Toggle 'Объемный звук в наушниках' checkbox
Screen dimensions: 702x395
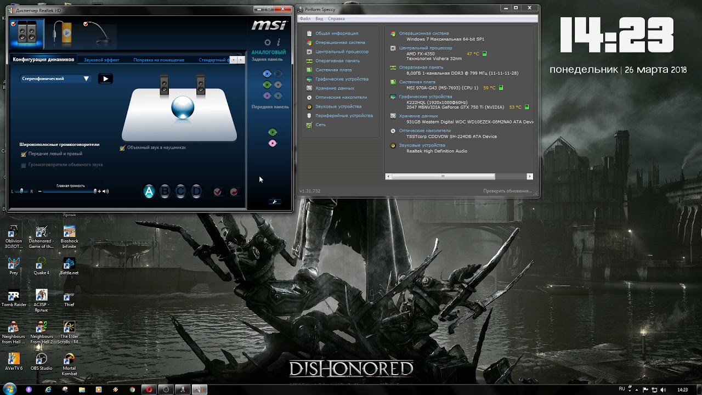pyautogui.click(x=122, y=148)
